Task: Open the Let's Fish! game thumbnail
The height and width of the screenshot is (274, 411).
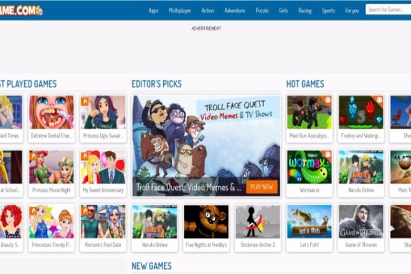Action: coord(309,222)
